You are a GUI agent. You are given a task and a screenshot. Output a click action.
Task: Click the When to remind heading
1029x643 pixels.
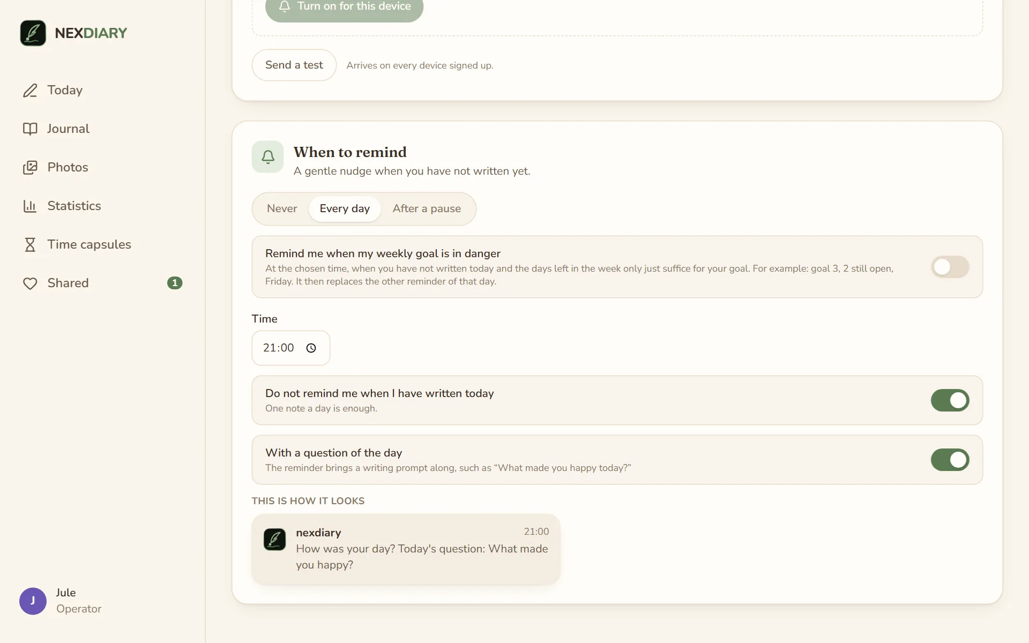[350, 153]
